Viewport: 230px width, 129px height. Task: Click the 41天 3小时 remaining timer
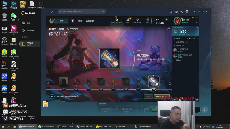73,29
